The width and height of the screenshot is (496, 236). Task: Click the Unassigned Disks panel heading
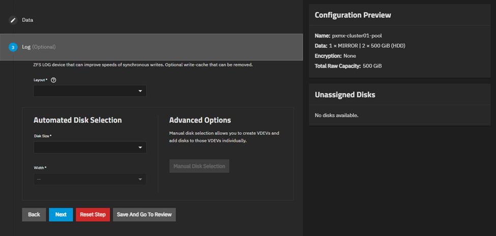click(345, 95)
